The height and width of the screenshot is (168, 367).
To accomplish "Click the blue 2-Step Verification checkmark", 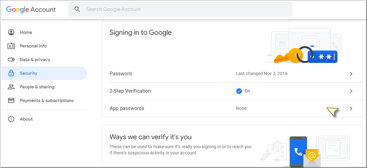I will coord(239,91).
